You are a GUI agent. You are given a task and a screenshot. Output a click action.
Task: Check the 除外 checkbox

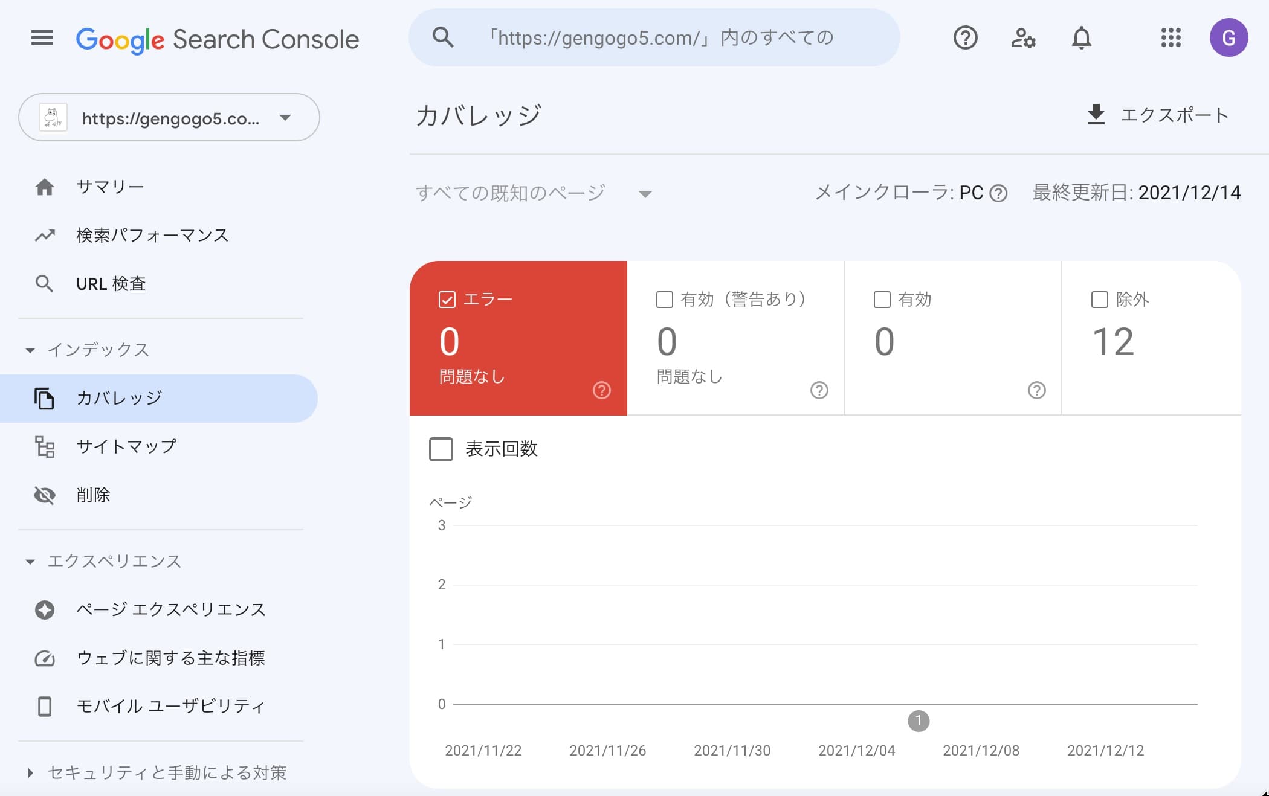coord(1100,300)
